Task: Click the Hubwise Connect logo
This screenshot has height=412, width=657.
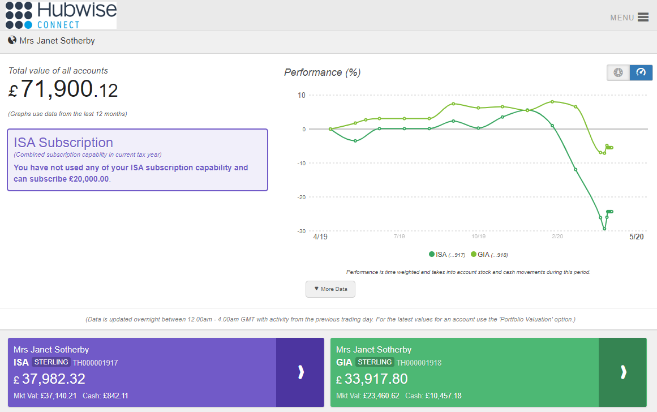Action: tap(61, 15)
